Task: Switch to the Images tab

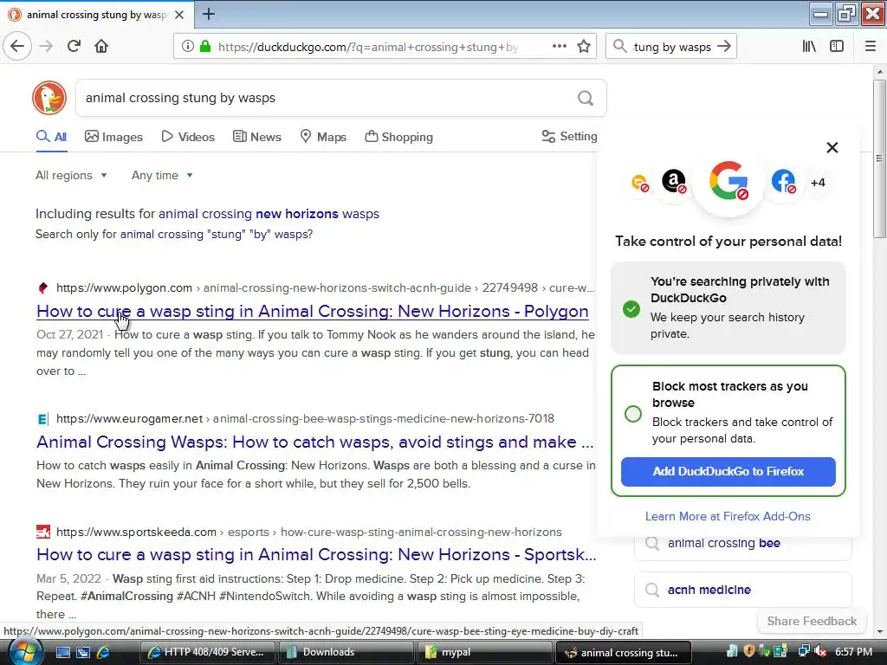Action: (x=113, y=137)
